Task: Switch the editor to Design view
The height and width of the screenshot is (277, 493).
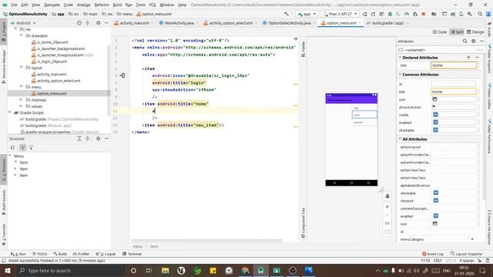Action: pyautogui.click(x=475, y=32)
